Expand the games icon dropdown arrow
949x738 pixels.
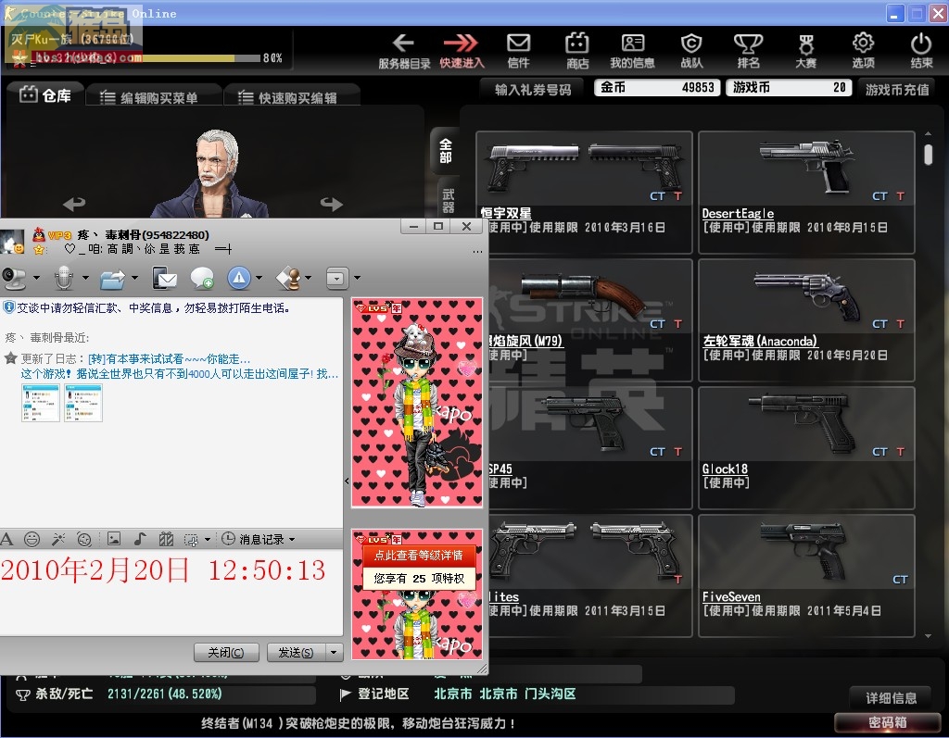click(308, 278)
